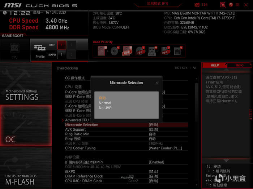
Task: Click the clock icon beside the time
Action: (x=5, y=13)
